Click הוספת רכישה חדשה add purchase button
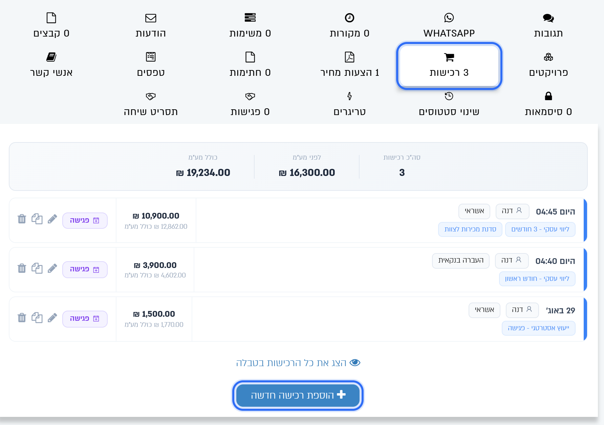The height and width of the screenshot is (425, 604). click(298, 395)
